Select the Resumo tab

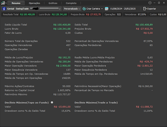coord(16,3)
